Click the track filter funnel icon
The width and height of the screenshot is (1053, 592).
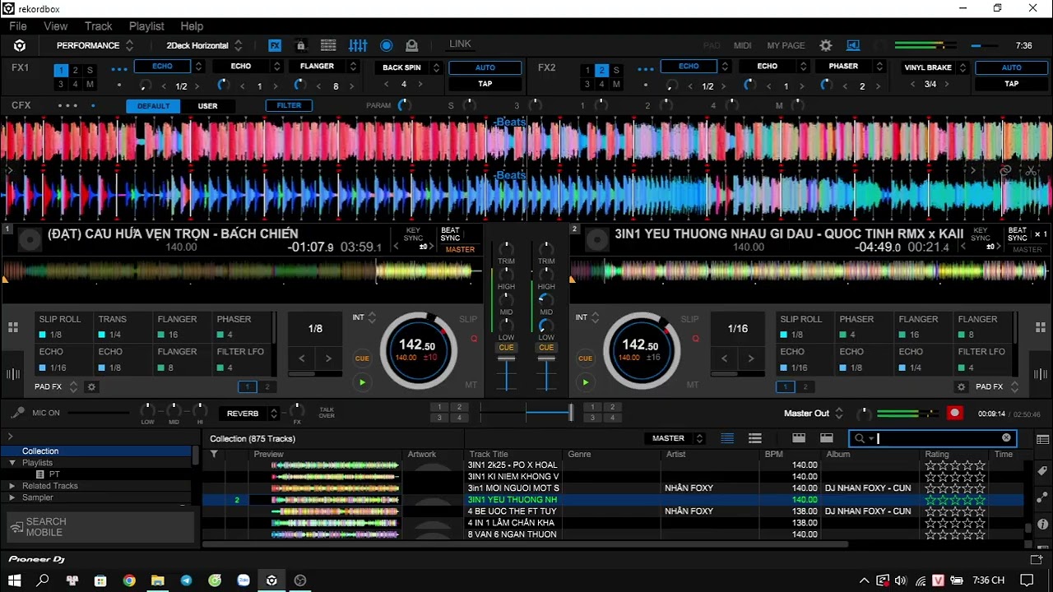[x=214, y=454]
